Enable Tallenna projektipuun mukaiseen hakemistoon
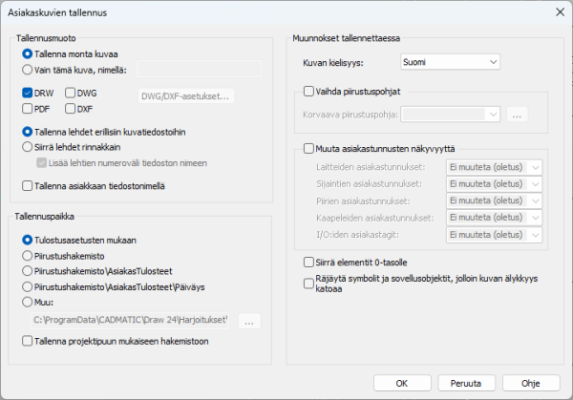Screen dimensions: 573x400 (x=28, y=341)
